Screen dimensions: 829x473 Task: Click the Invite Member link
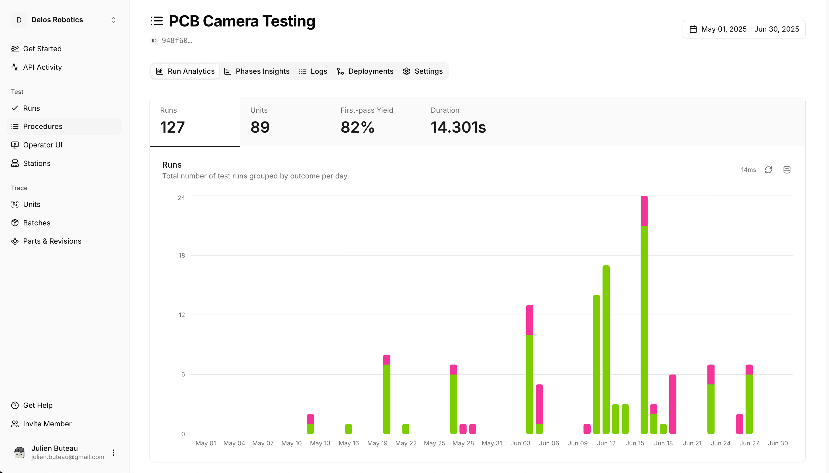coord(47,423)
